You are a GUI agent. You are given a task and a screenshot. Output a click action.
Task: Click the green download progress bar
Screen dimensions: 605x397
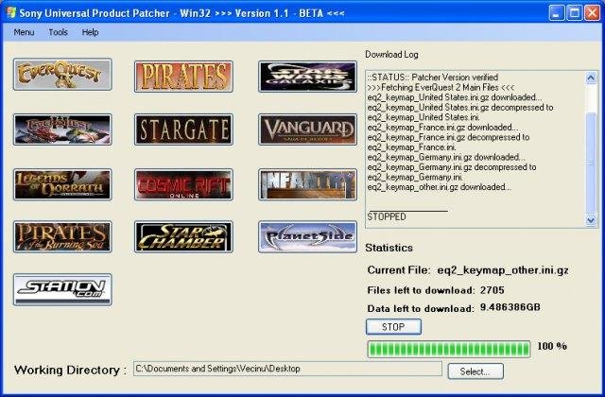tap(449, 349)
